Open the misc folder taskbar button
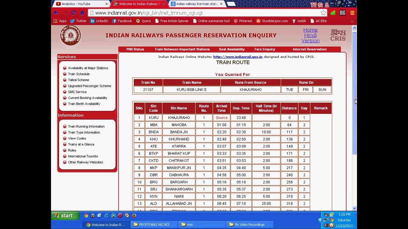The height and width of the screenshot is (229, 408). 201,225
